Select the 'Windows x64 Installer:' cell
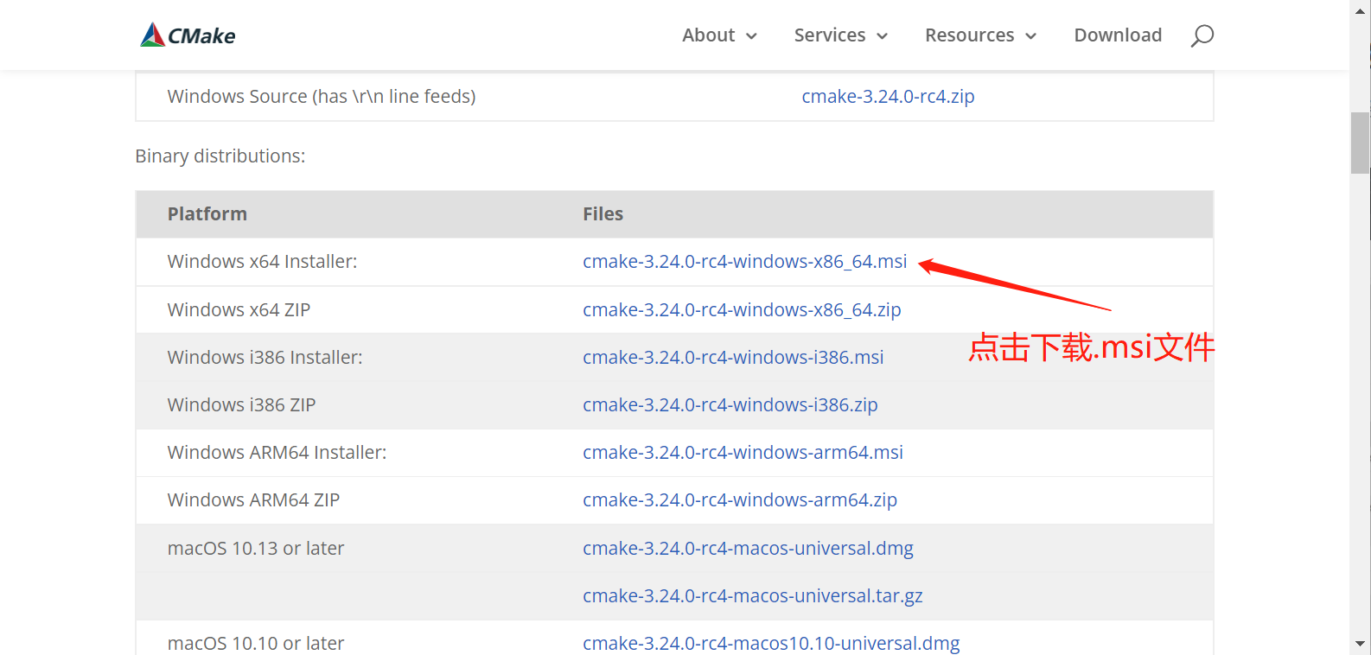1371x655 pixels. tap(262, 262)
